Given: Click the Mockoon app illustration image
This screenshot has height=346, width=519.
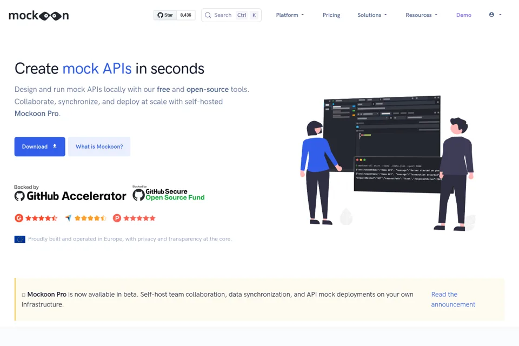Looking at the screenshot, I should (388, 163).
